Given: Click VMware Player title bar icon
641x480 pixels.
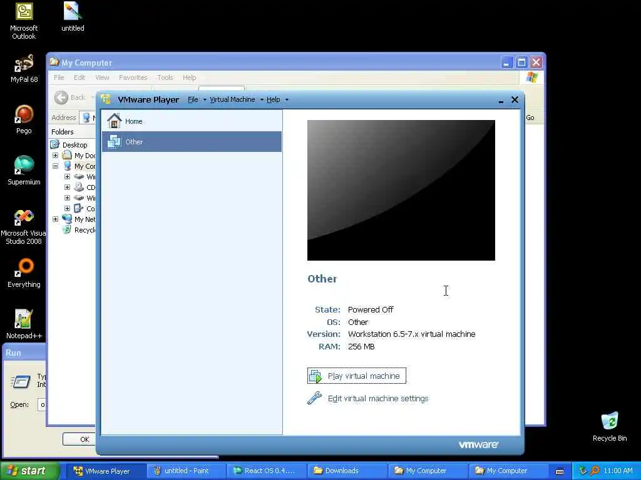Looking at the screenshot, I should pyautogui.click(x=106, y=99).
